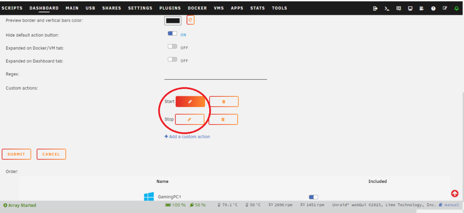Screen dimensions: 464x213
Task: Turn off Hide default action button
Action: pyautogui.click(x=172, y=33)
